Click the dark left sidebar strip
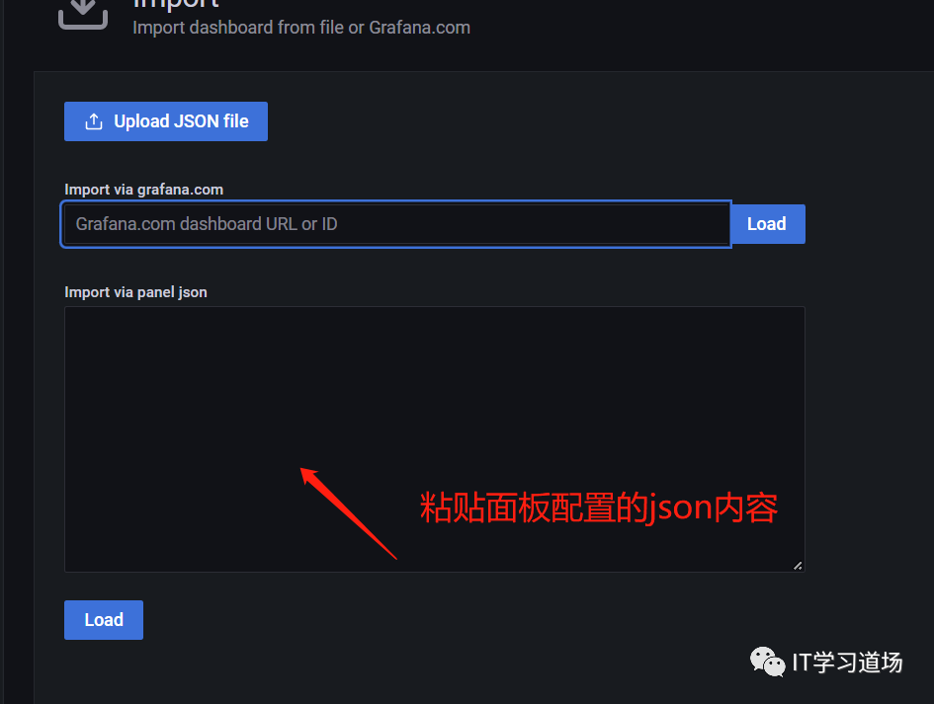Viewport: 934px width, 704px height. (2, 352)
